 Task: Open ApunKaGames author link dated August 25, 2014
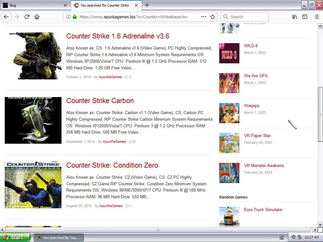tap(111, 206)
